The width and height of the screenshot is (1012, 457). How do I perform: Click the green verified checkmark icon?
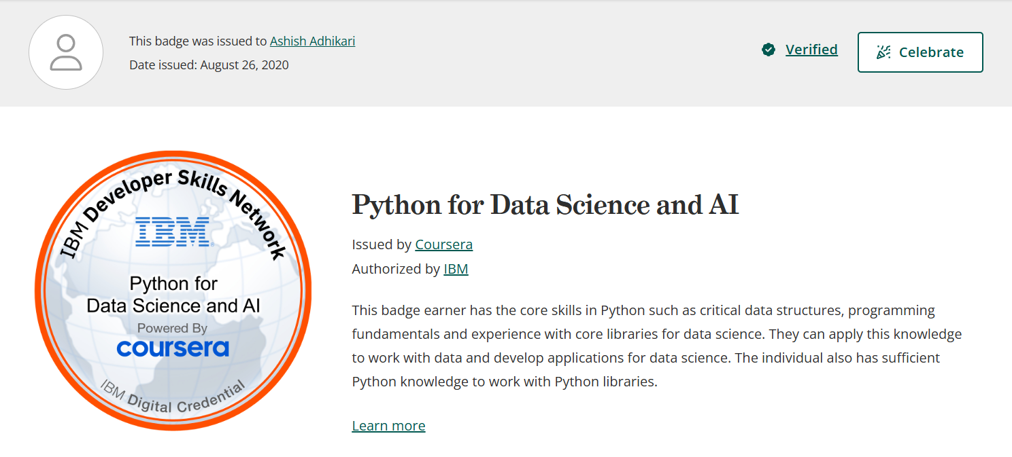pos(769,50)
